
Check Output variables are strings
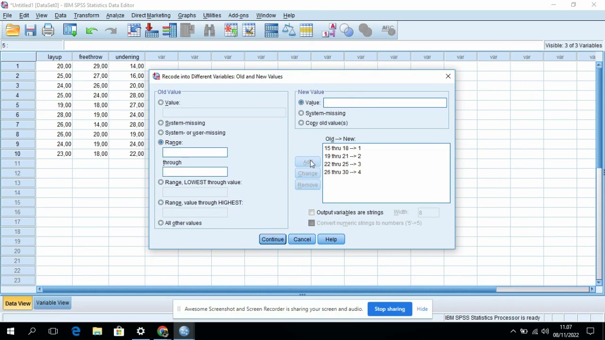[x=311, y=212]
